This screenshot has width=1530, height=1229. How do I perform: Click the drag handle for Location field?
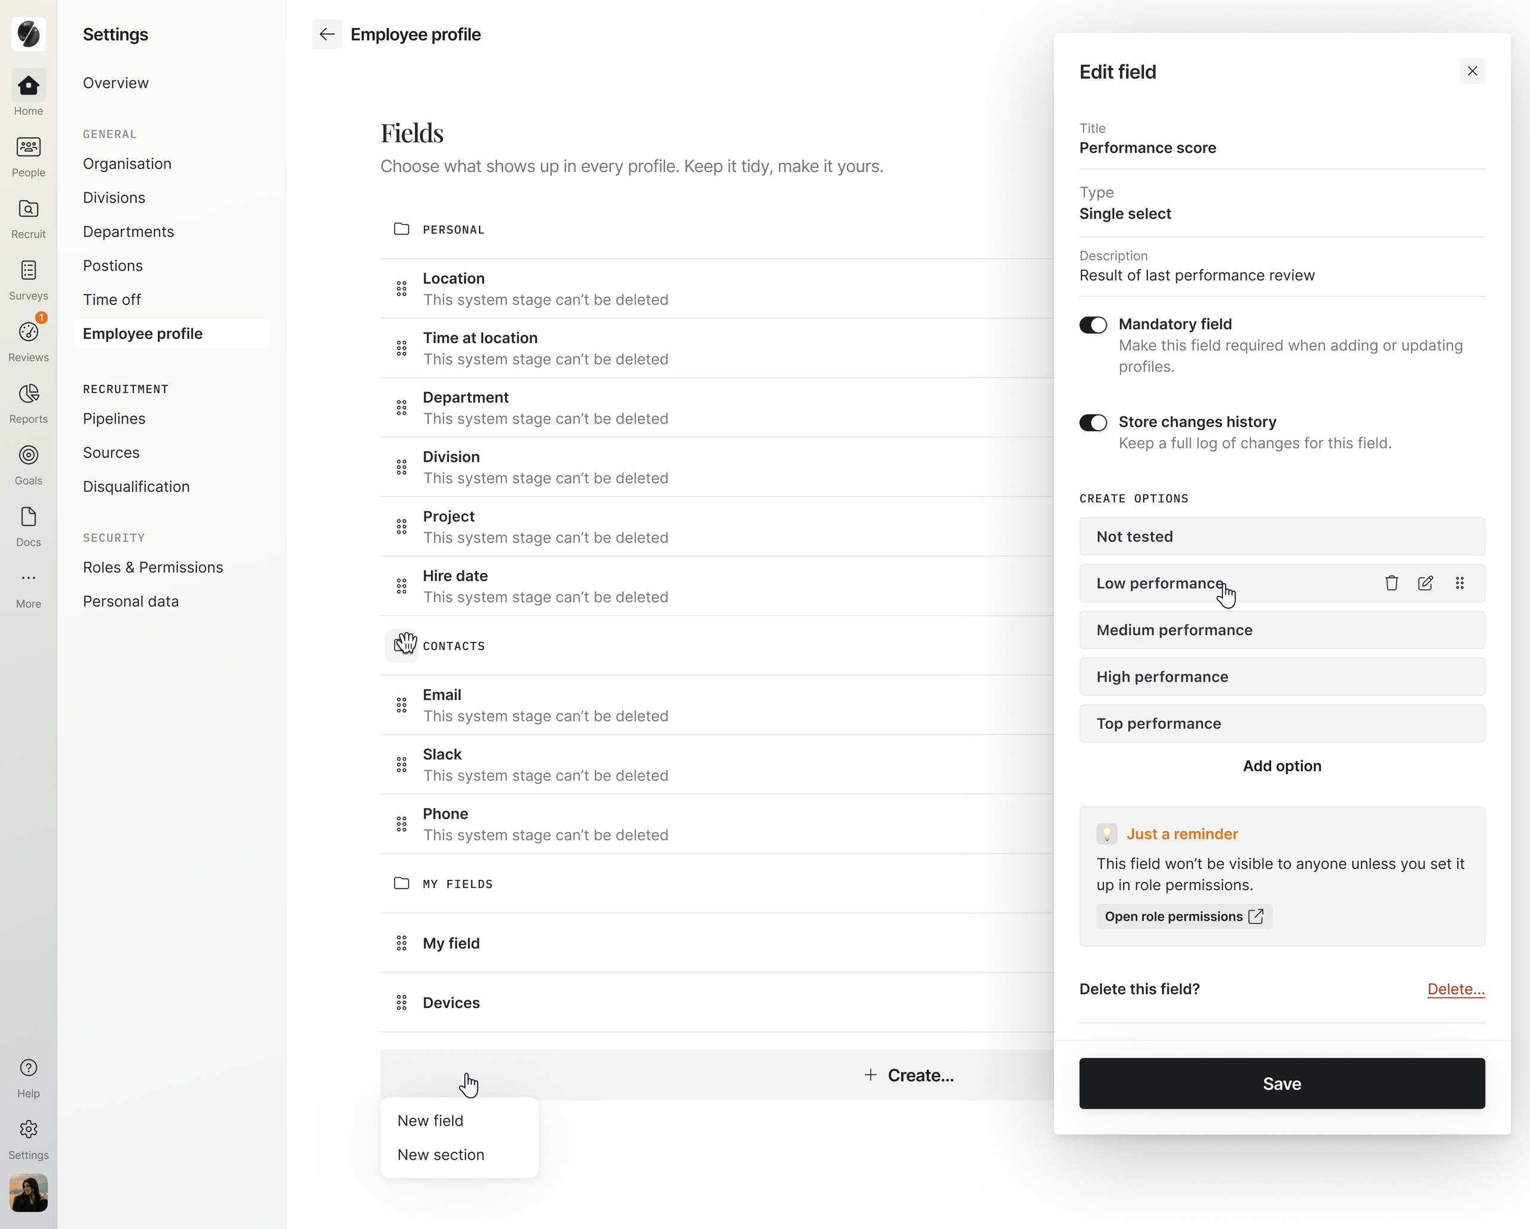(402, 289)
